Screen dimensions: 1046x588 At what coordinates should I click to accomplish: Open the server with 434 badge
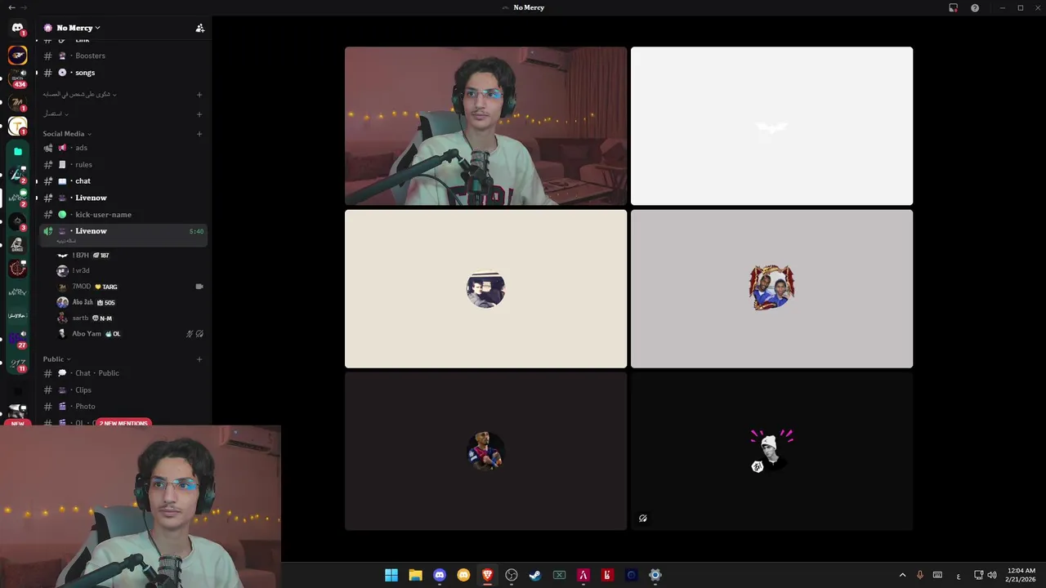pyautogui.click(x=17, y=78)
